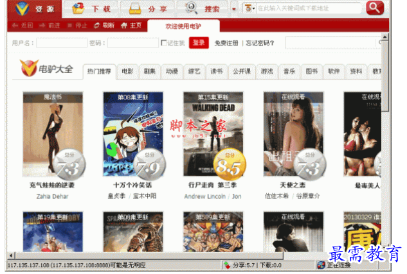Image resolution: width=407 pixels, height=274 pixels.
Task: Select the 音乐 tab
Action: coord(289,71)
